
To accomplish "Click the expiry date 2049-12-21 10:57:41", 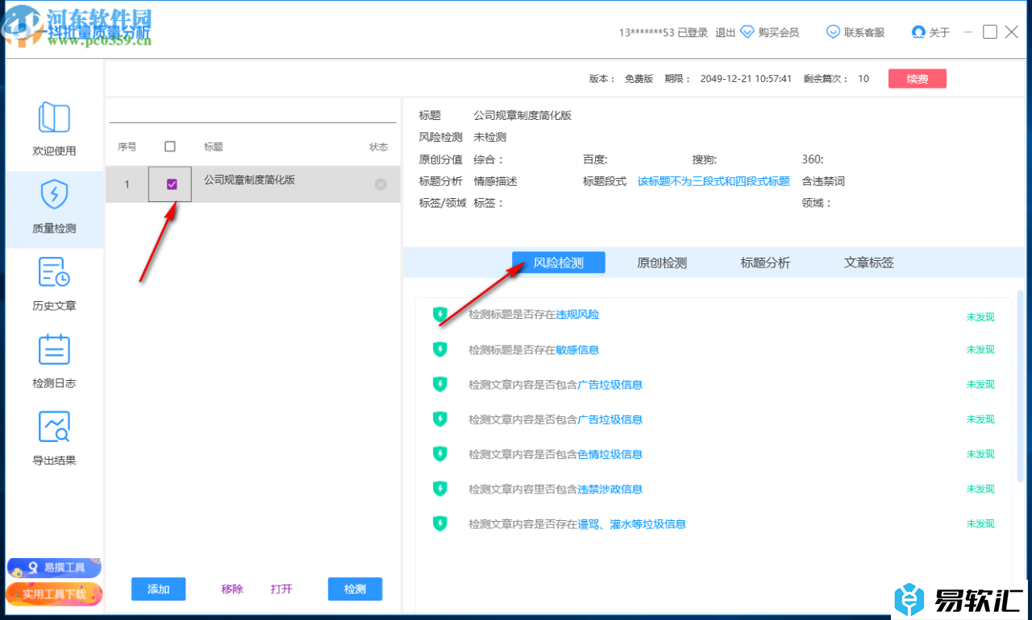I will pyautogui.click(x=746, y=79).
